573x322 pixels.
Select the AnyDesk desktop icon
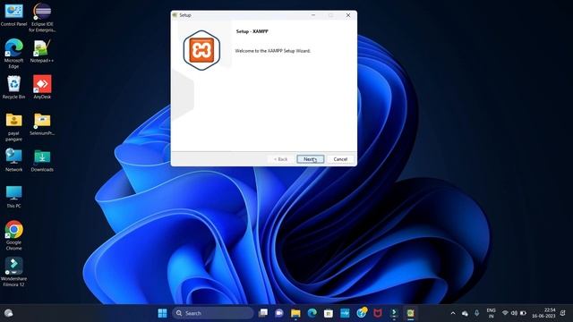42,88
